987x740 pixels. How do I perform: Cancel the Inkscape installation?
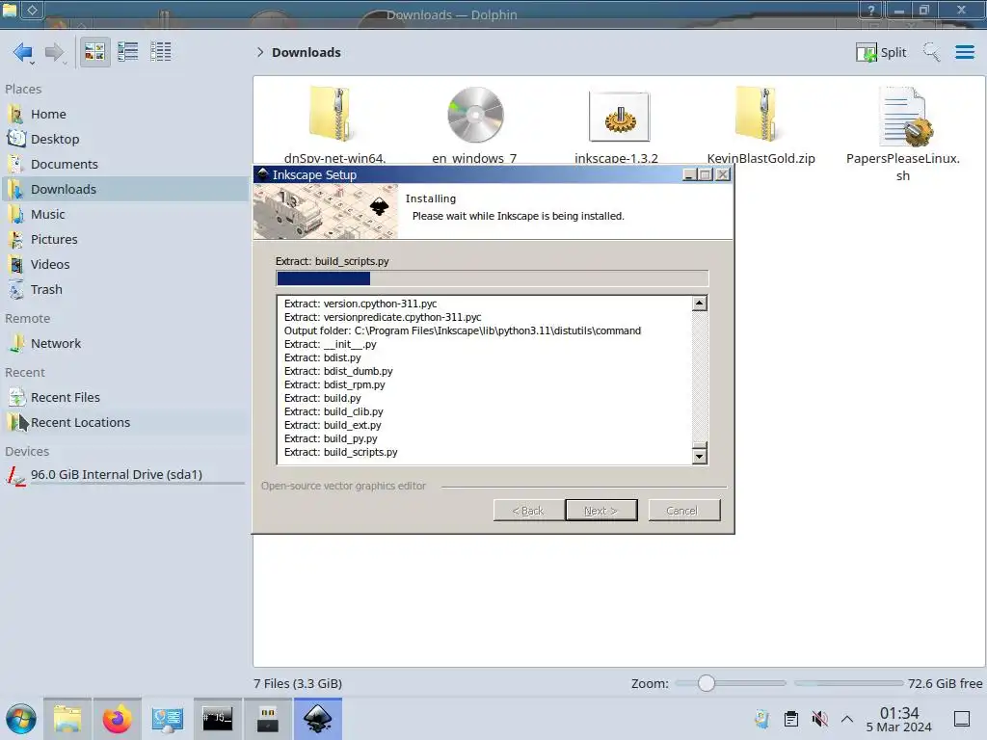683,511
